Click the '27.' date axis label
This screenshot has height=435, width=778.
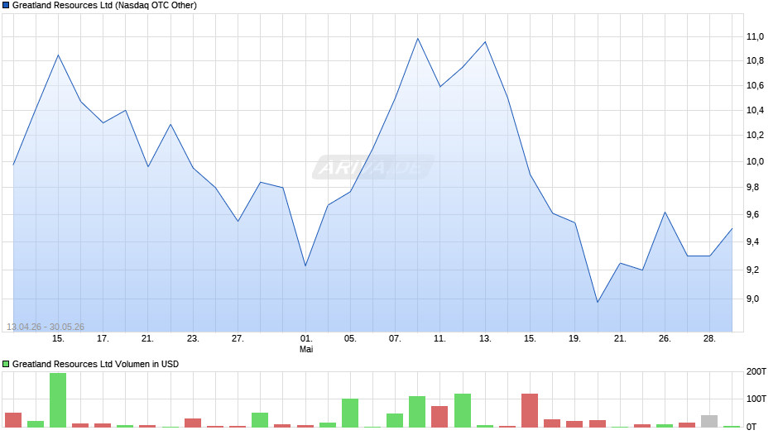click(x=238, y=339)
